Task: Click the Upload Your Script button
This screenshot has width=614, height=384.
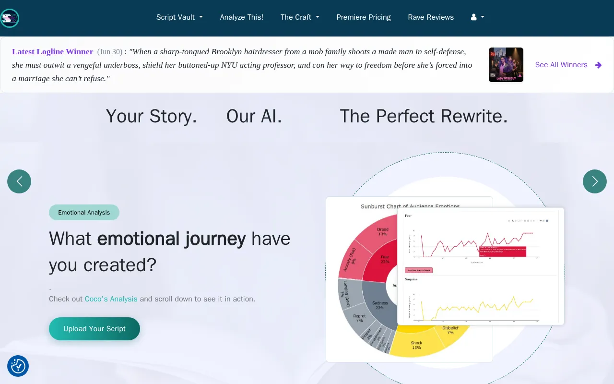Action: pyautogui.click(x=94, y=329)
